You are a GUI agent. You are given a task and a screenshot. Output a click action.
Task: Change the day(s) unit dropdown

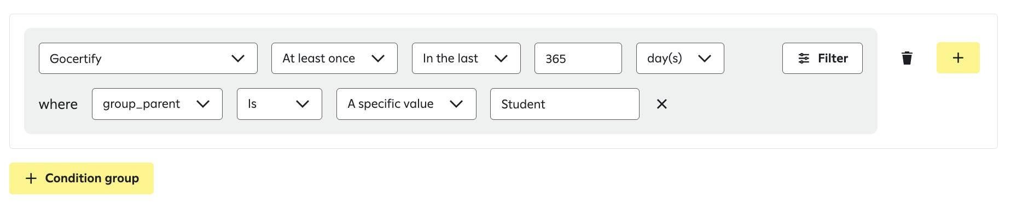point(680,59)
